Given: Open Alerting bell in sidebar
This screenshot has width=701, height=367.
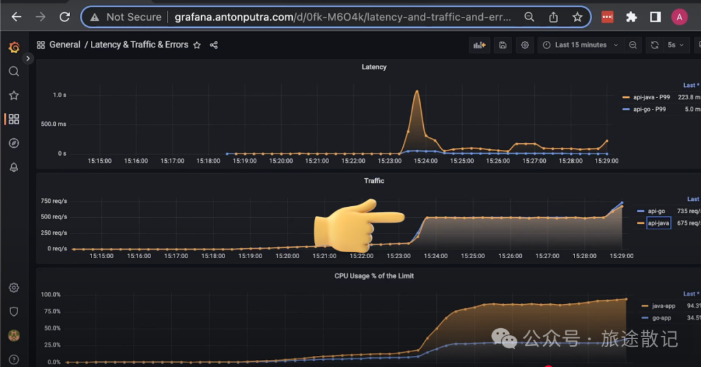Looking at the screenshot, I should 14,167.
